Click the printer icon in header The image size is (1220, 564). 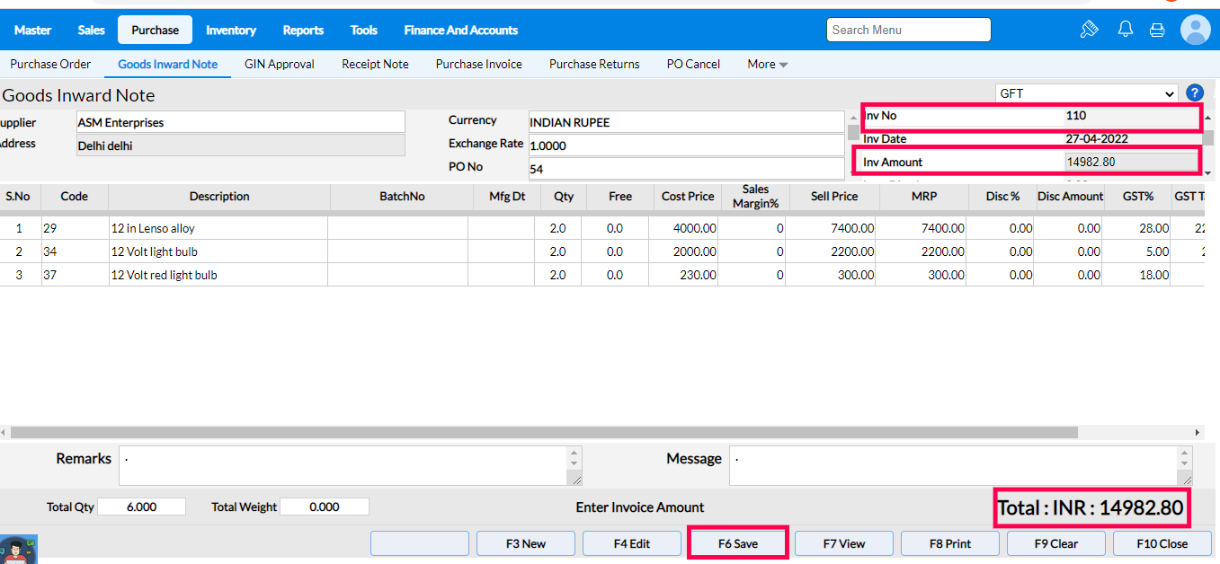[x=1157, y=31]
